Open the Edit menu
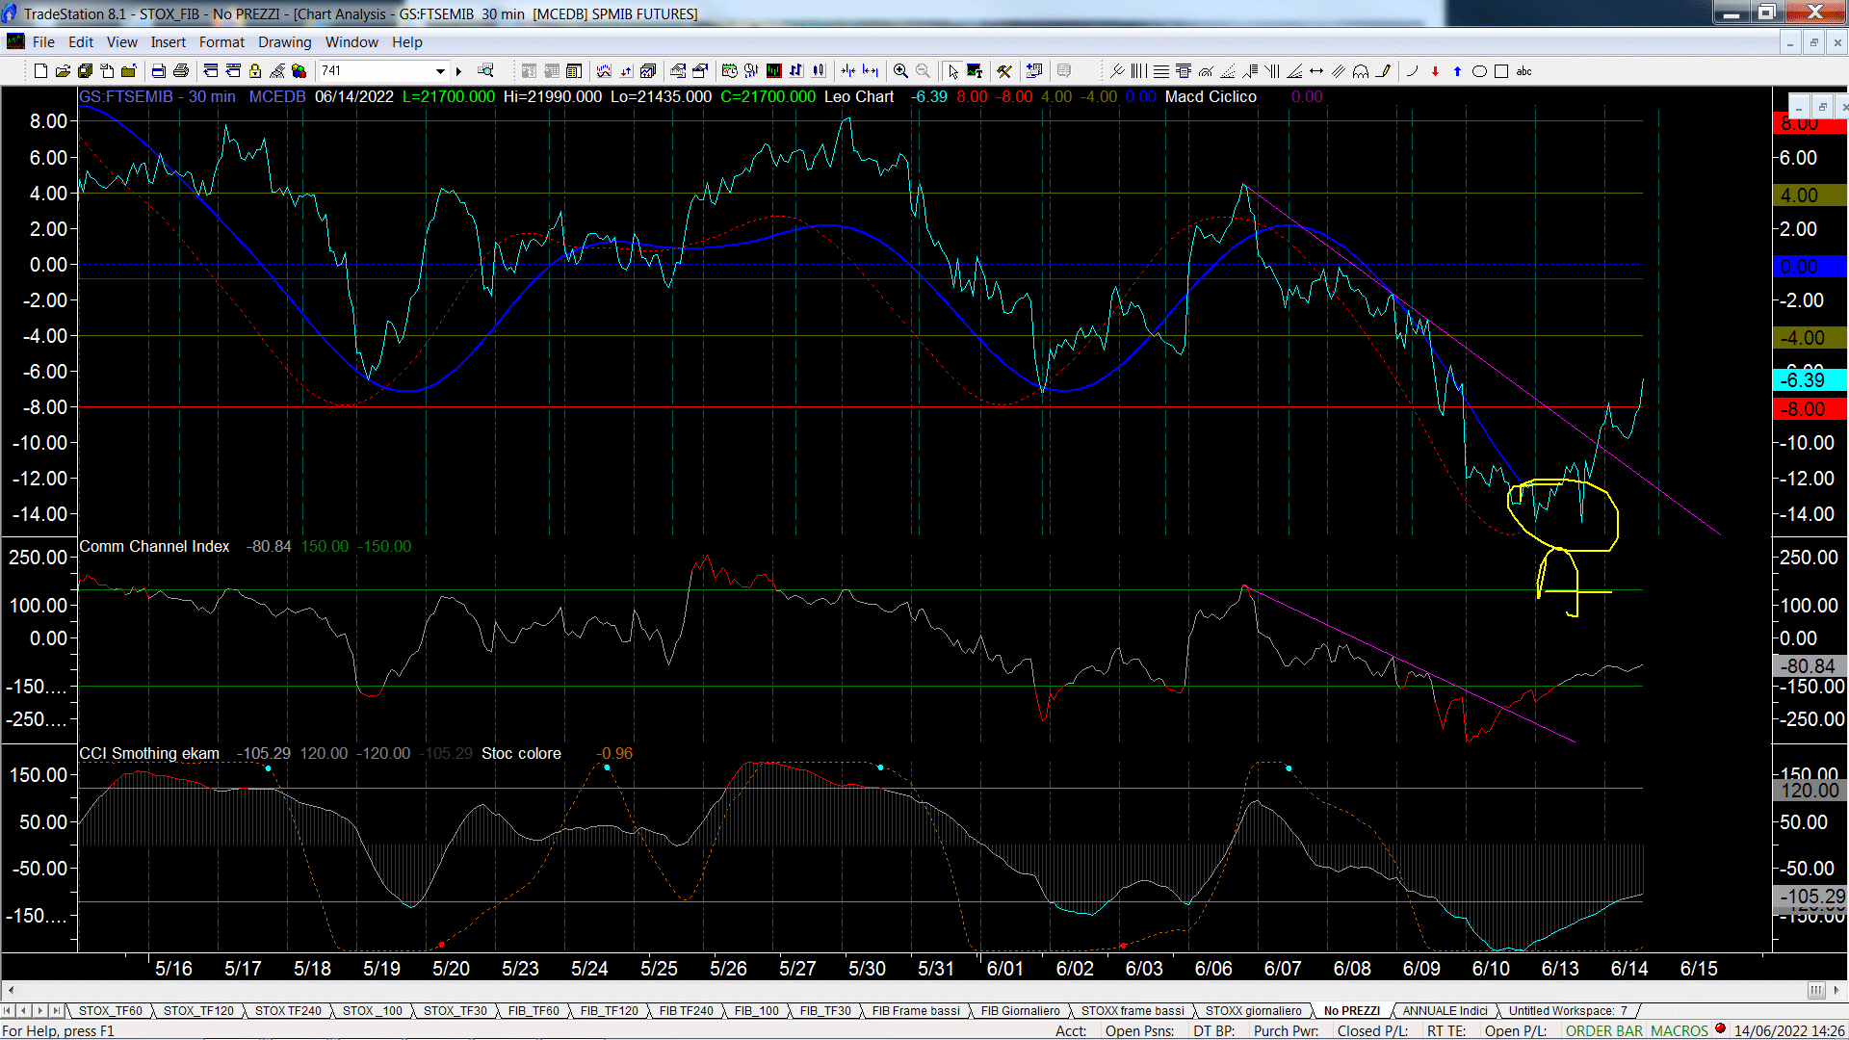 tap(81, 42)
